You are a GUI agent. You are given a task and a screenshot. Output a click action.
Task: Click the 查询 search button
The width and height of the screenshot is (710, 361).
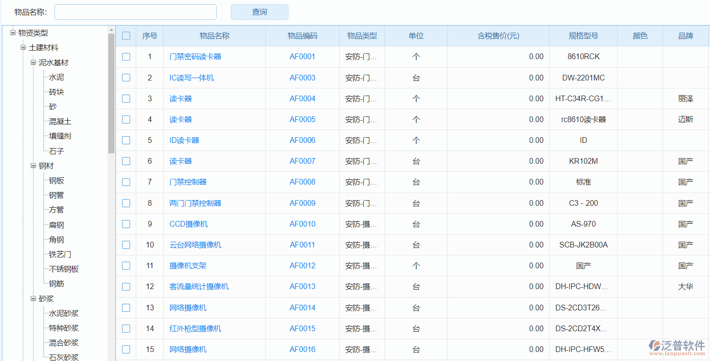point(259,12)
